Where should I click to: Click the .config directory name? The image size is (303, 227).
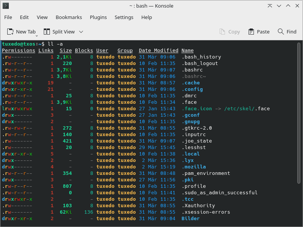tap(192, 89)
